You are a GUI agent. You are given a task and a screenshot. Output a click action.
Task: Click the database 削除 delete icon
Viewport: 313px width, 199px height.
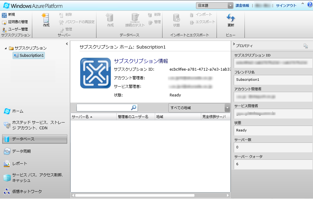click(150, 15)
